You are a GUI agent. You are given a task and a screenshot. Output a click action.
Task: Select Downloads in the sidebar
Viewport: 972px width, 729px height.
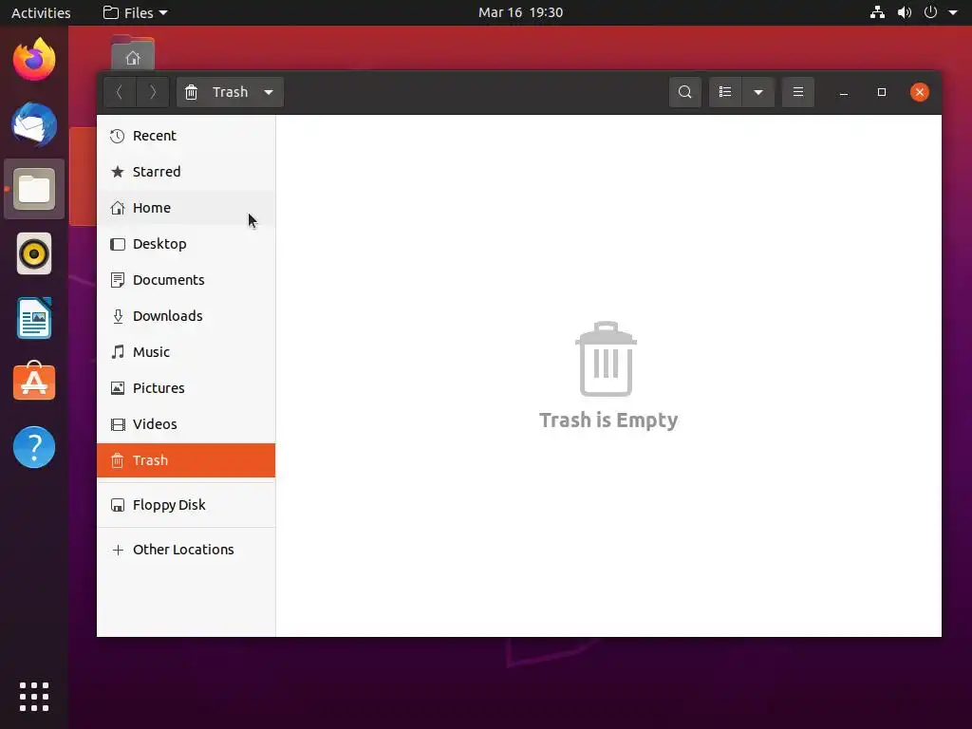[186, 315]
